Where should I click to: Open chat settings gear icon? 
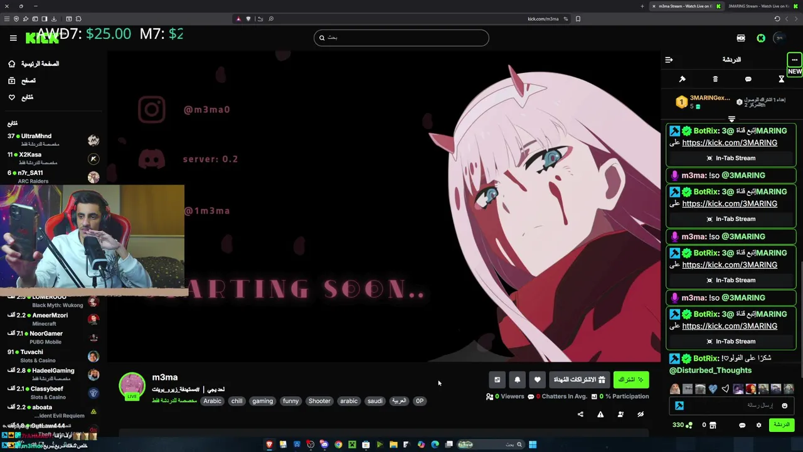pyautogui.click(x=758, y=425)
